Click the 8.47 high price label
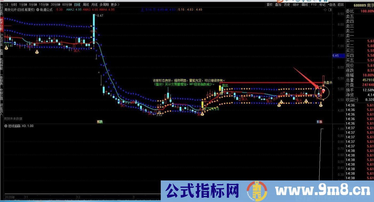This screenshot has height=202, width=374. tap(100, 16)
